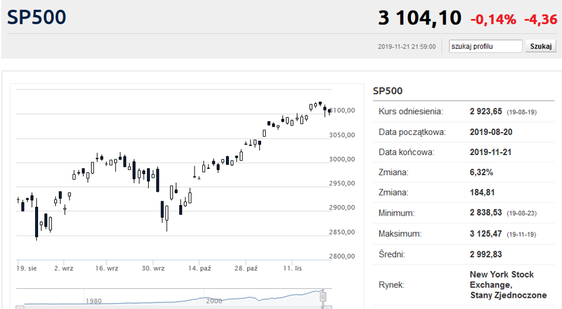Viewport: 562px width, 309px height.
Task: Click the current quote 3 104,10
Action: (x=420, y=18)
